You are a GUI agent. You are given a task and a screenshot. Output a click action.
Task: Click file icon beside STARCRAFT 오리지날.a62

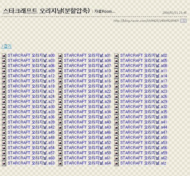[x=117, y=158]
